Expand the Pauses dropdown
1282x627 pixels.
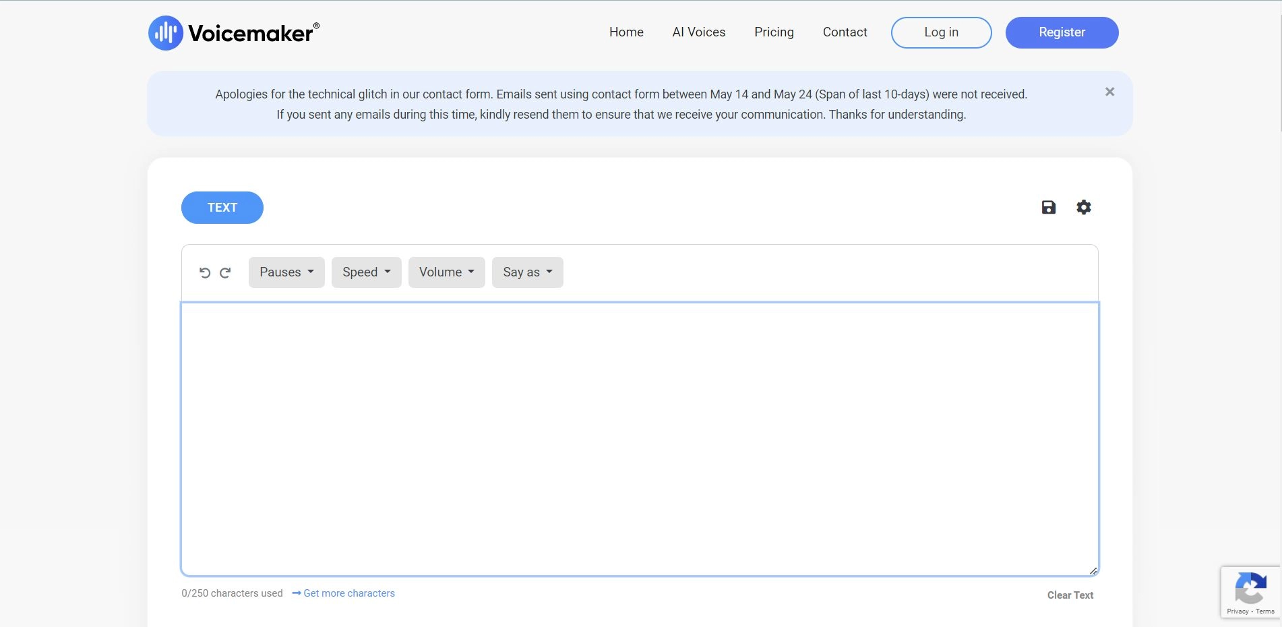[286, 272]
